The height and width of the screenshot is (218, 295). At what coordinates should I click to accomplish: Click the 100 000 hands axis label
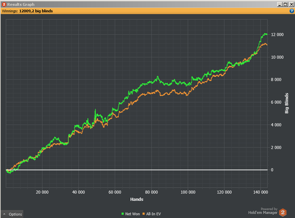coord(188,192)
